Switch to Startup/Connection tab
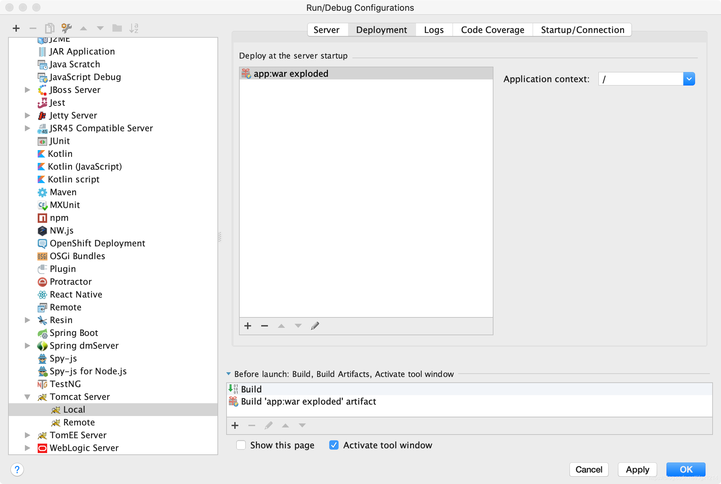721x484 pixels. click(583, 30)
